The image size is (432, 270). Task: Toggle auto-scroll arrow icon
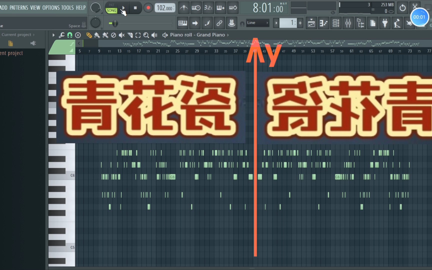click(x=195, y=23)
